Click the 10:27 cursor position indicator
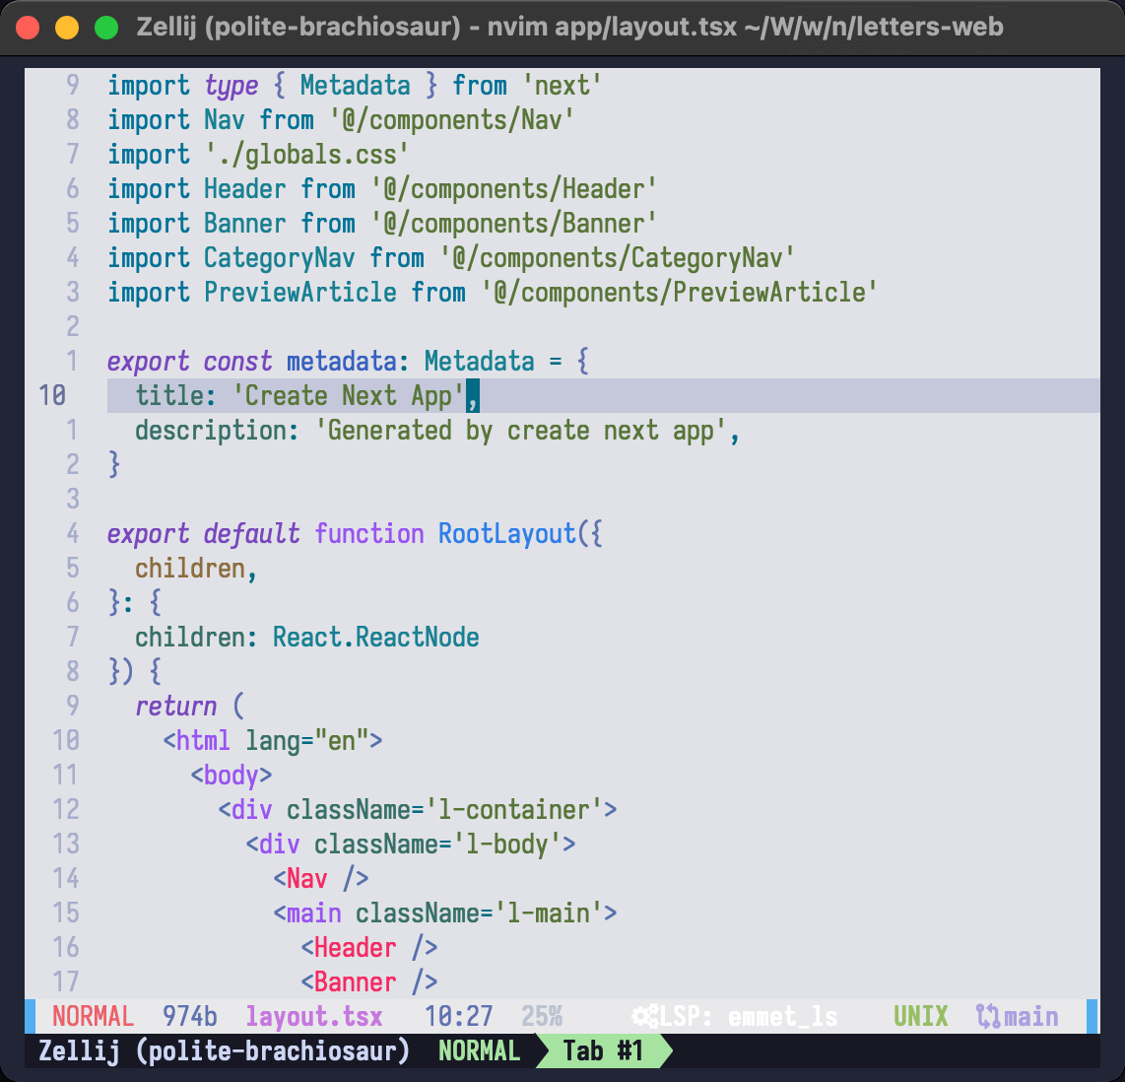Viewport: 1125px width, 1082px height. [x=458, y=1016]
